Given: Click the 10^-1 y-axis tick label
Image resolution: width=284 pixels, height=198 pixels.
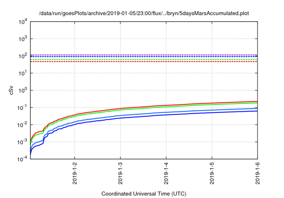Looking at the screenshot, I should pos(22,107).
